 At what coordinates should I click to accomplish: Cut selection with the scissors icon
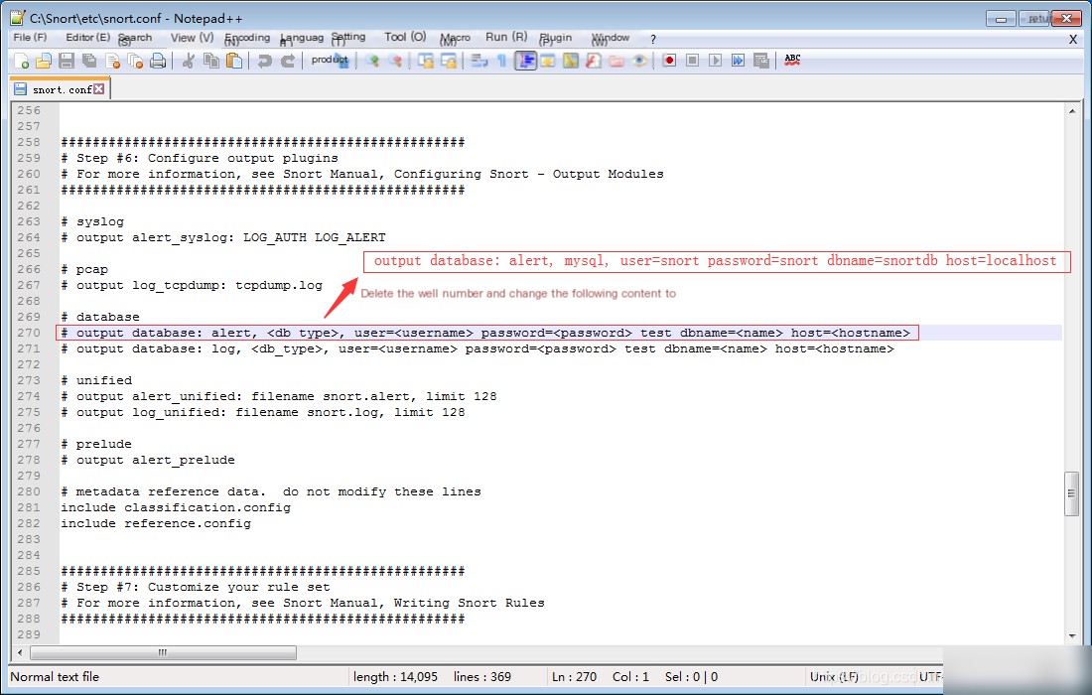(x=188, y=62)
